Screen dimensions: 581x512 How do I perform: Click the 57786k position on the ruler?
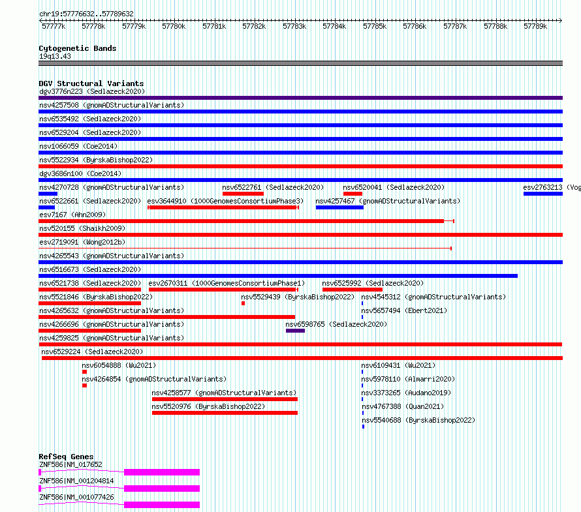click(415, 26)
